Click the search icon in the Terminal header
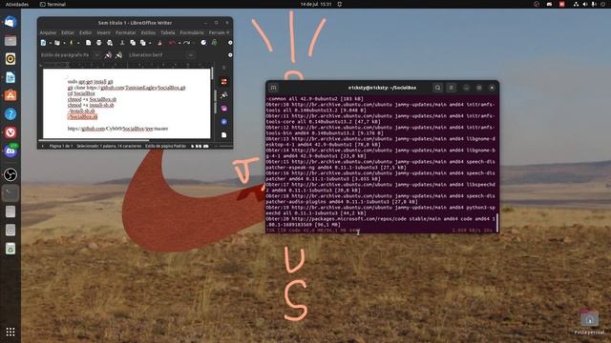The height and width of the screenshot is (343, 611). (x=437, y=88)
